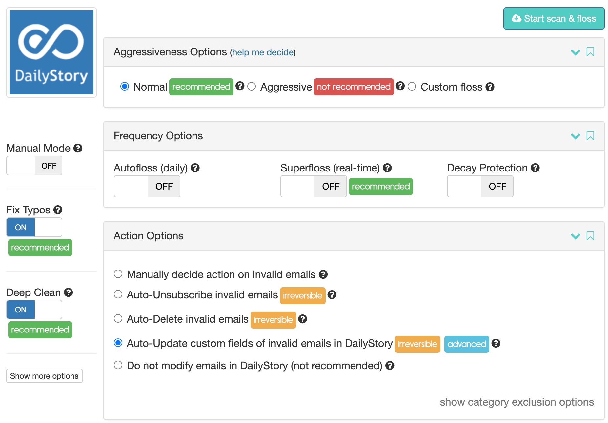Viewport: 608px width, 423px height.
Task: Collapse the Frequency Options panel chevron
Action: (575, 136)
